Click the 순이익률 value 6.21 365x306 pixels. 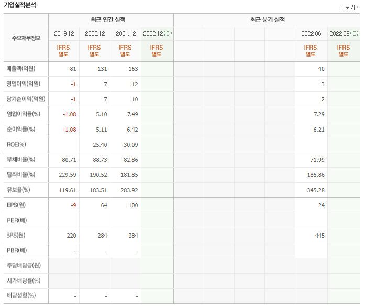319,130
